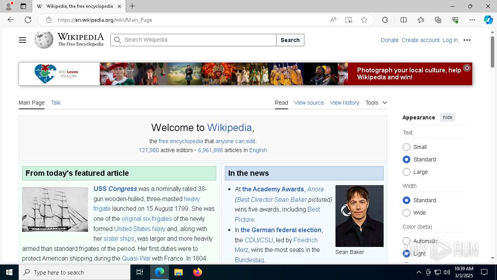Select Large text size
Image resolution: width=497 pixels, height=280 pixels.
pyautogui.click(x=407, y=172)
